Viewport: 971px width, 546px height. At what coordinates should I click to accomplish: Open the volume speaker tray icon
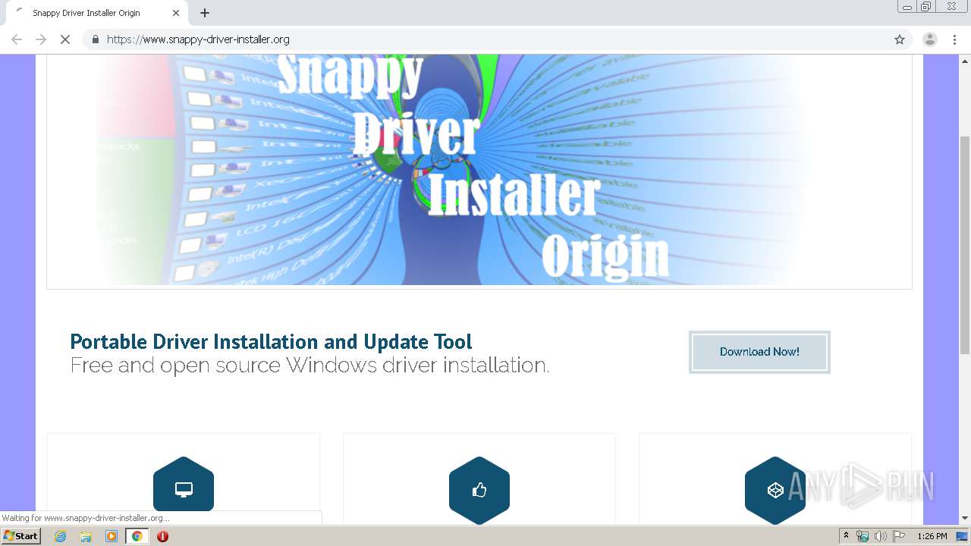880,536
